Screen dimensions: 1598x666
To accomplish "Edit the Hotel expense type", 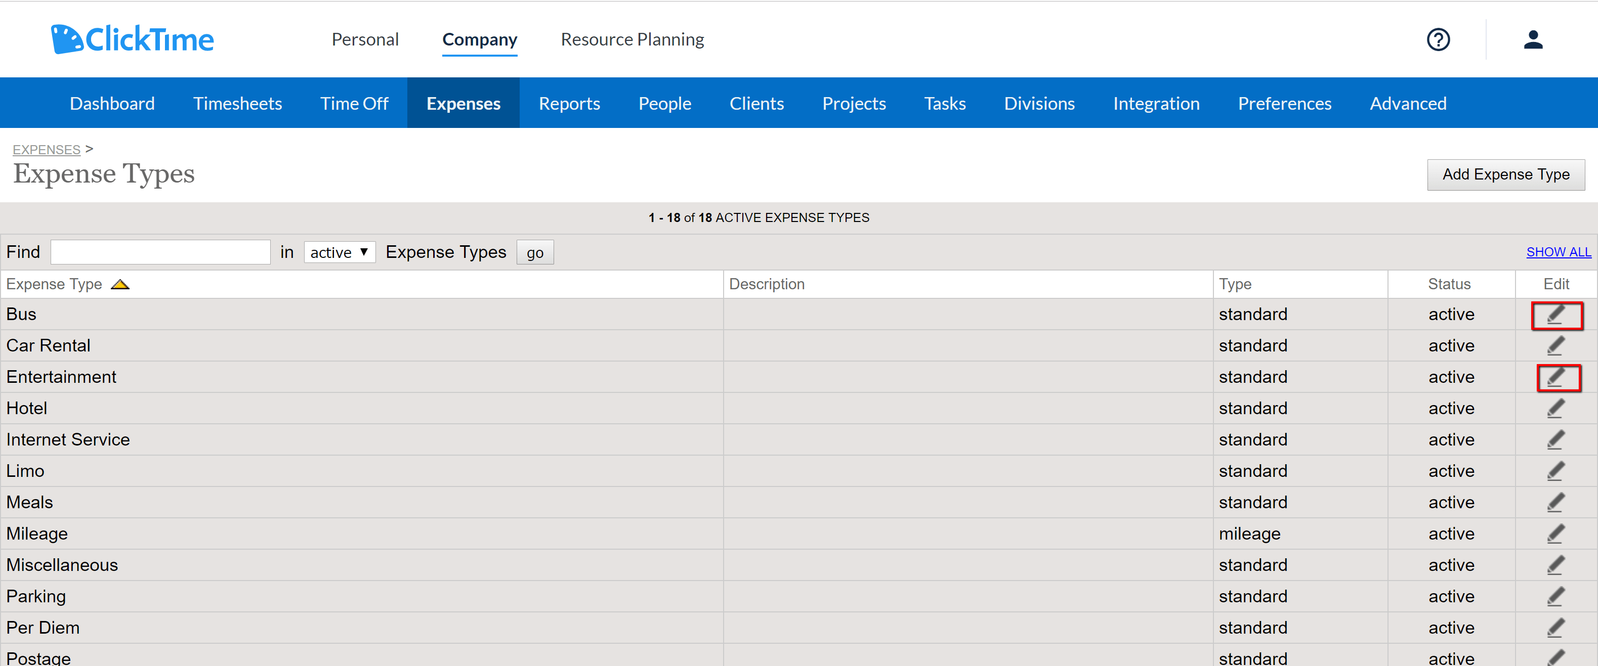I will 1556,408.
